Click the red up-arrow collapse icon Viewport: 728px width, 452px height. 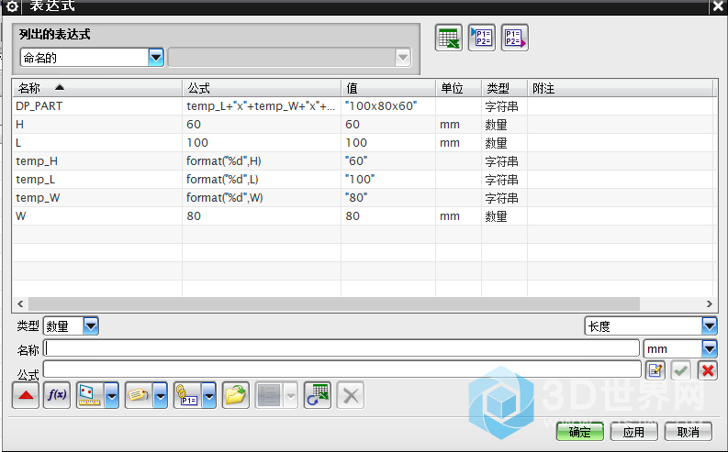[24, 395]
